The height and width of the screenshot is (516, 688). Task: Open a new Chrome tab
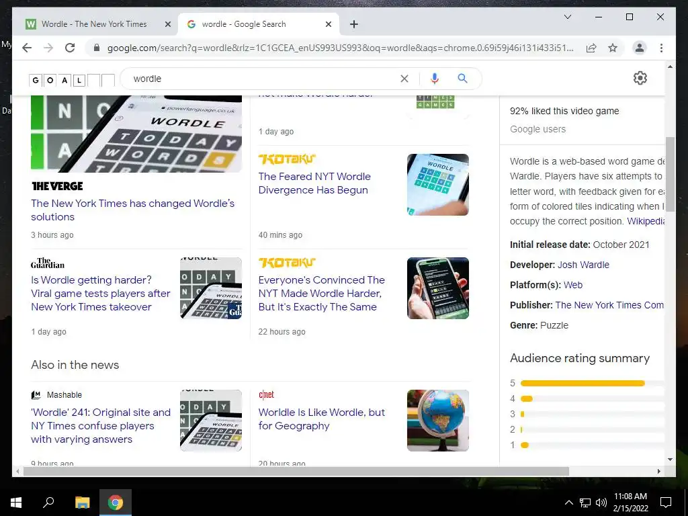pos(354,24)
